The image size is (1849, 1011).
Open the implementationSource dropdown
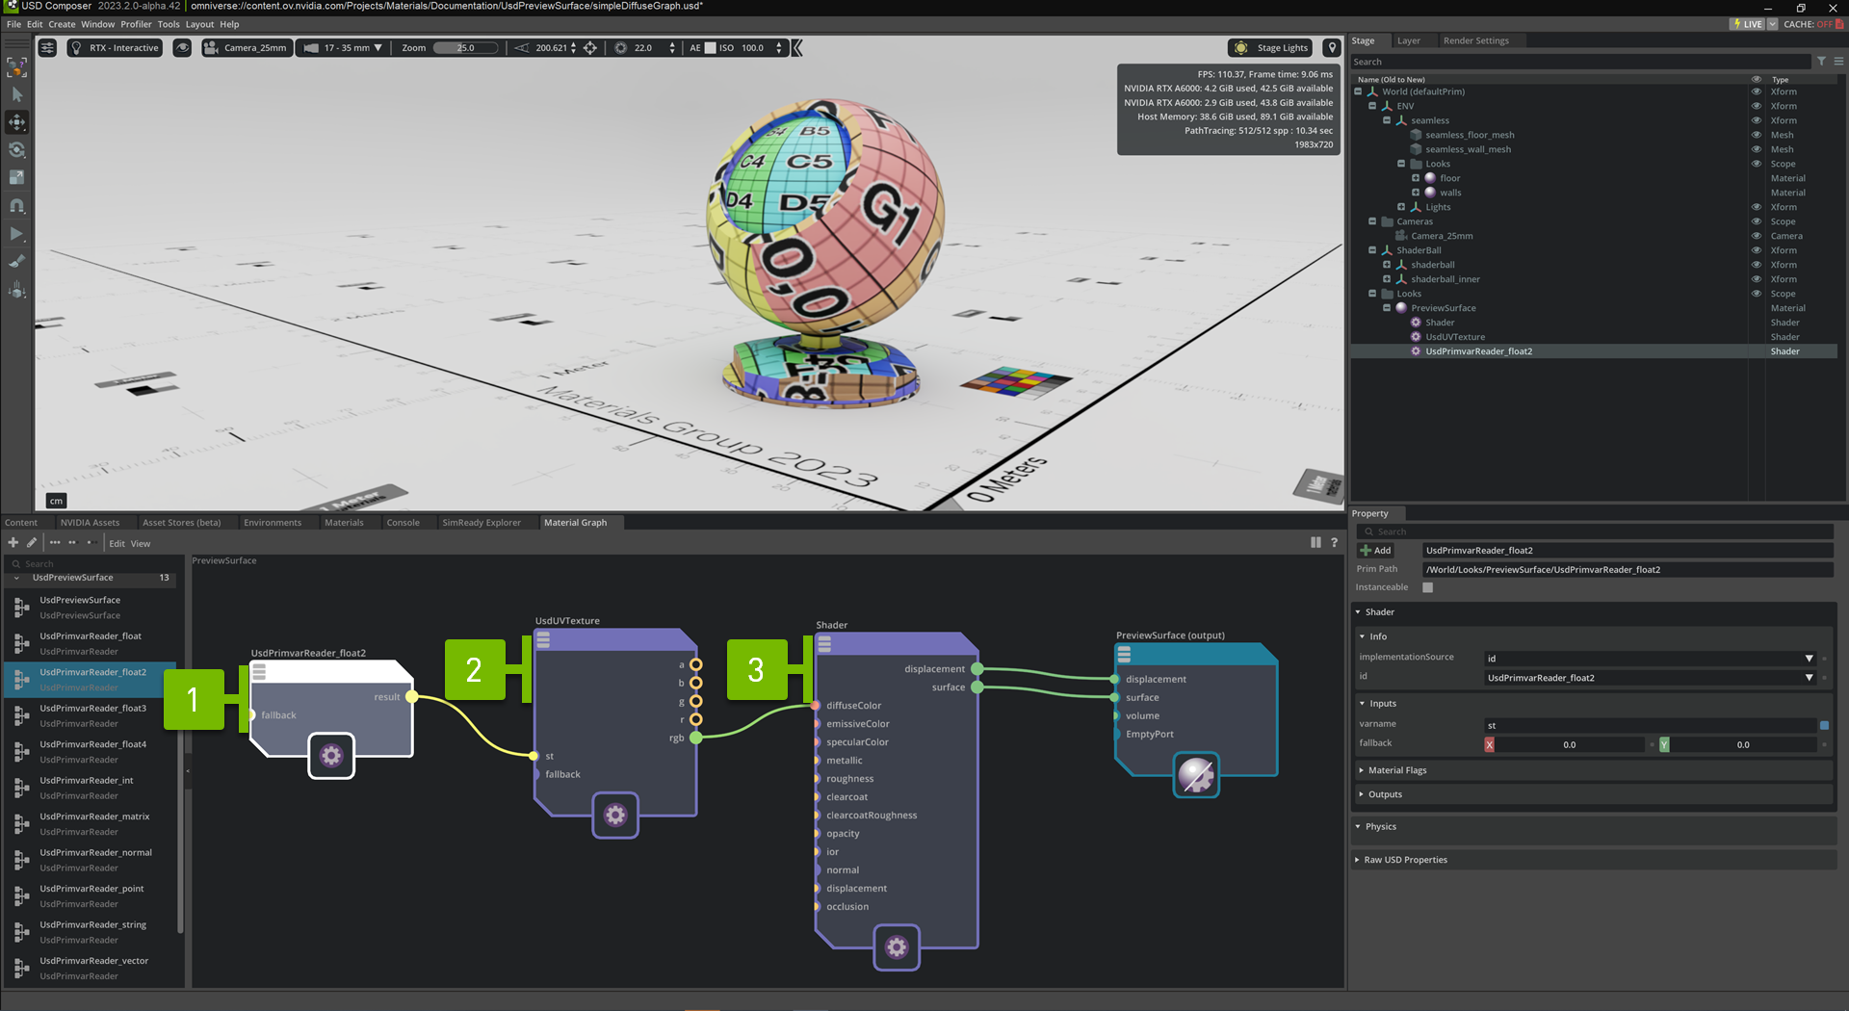1650,659
